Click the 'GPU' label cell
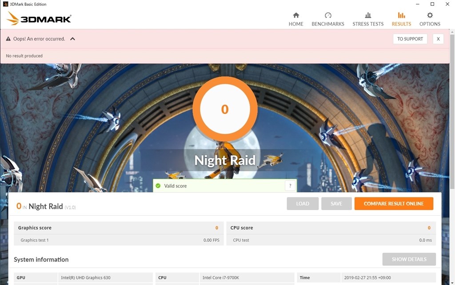Screen dimensions: 455x285 coord(36,277)
